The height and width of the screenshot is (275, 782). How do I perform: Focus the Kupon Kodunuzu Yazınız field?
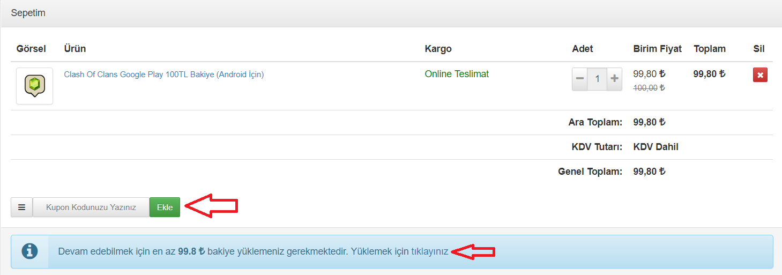click(91, 207)
